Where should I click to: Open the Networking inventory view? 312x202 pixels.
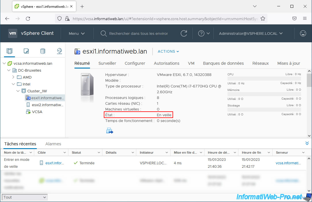click(59, 51)
